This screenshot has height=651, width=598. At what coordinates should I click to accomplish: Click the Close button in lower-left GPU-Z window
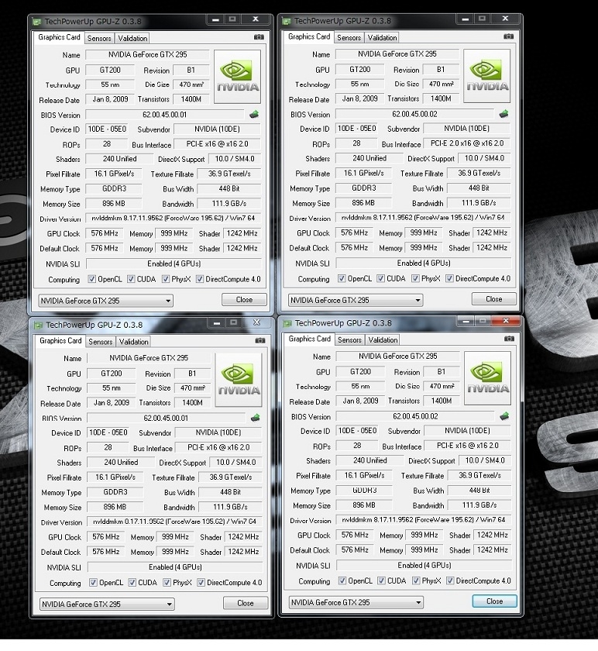point(246,603)
